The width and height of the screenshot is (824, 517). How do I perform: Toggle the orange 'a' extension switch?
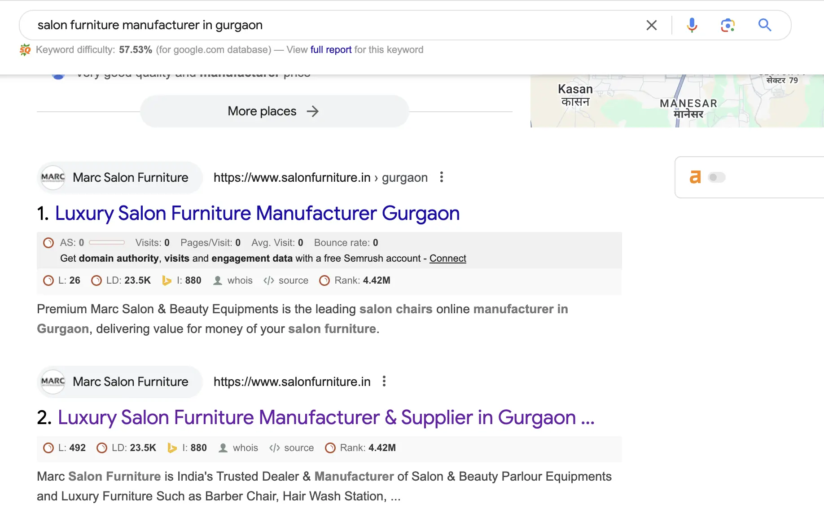[x=716, y=177]
